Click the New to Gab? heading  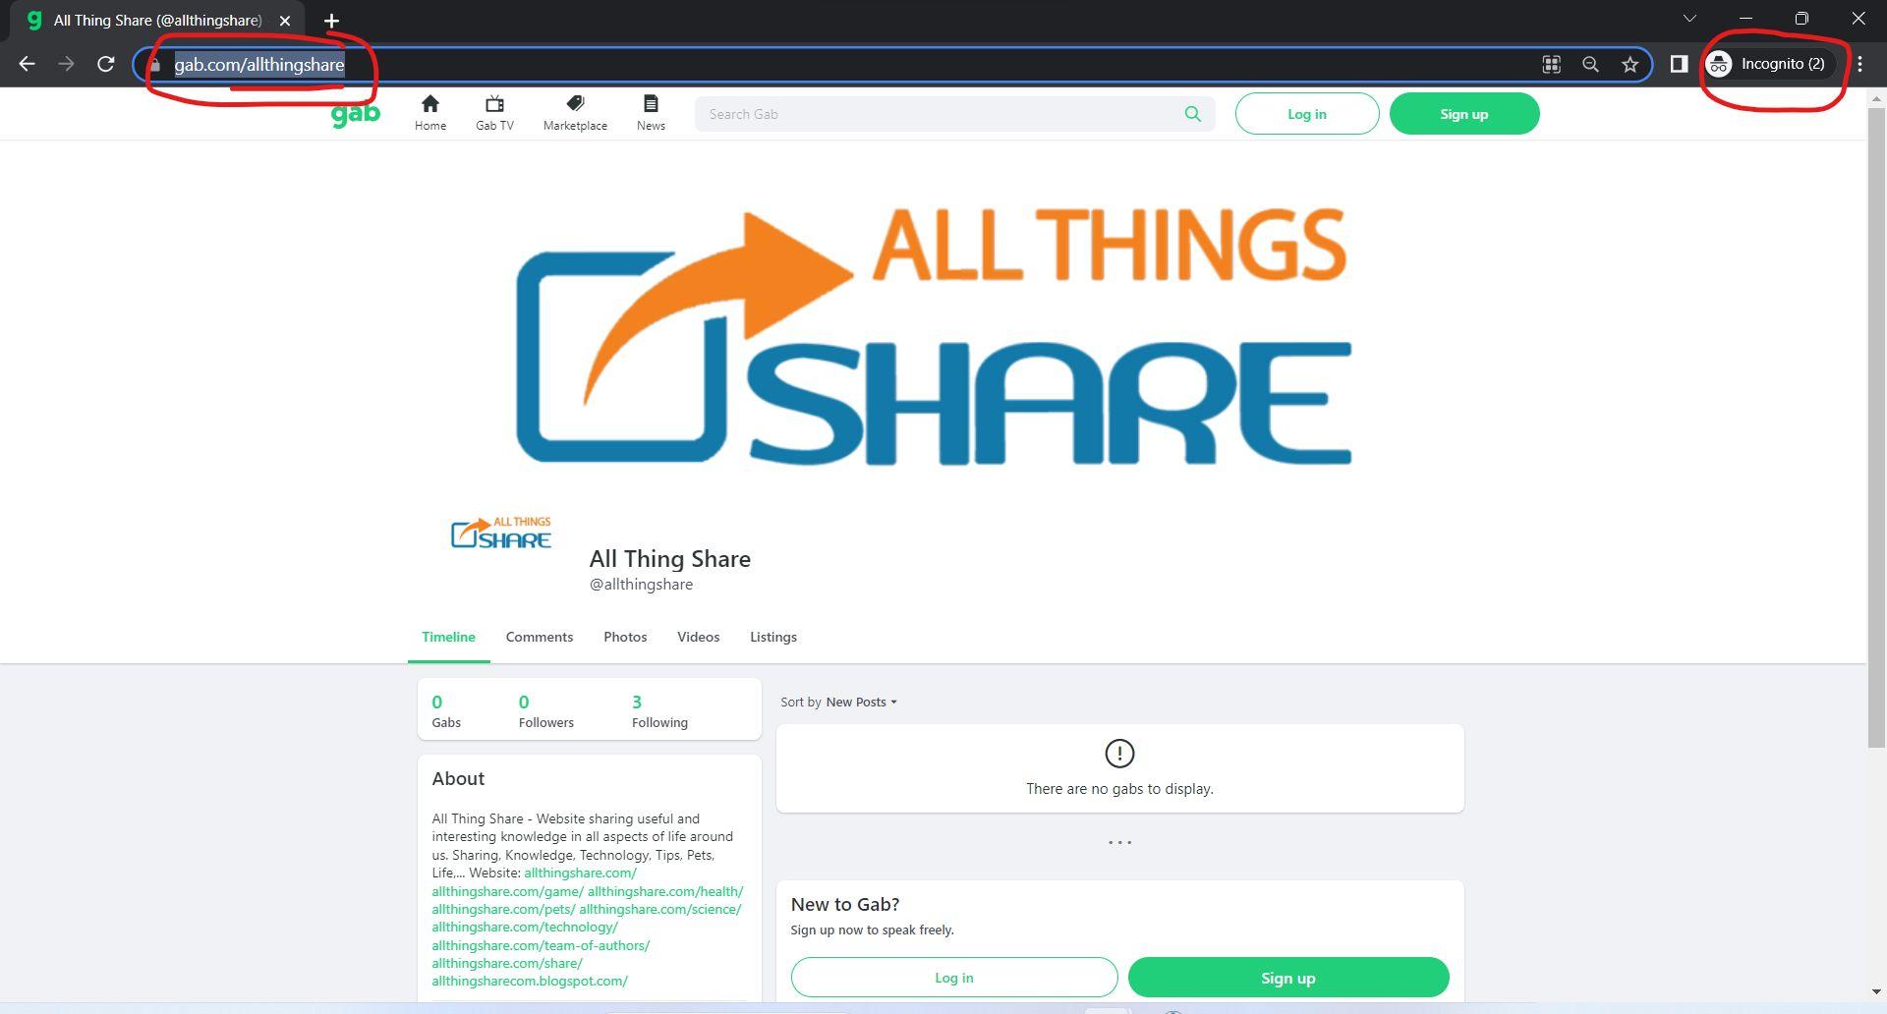pyautogui.click(x=845, y=904)
